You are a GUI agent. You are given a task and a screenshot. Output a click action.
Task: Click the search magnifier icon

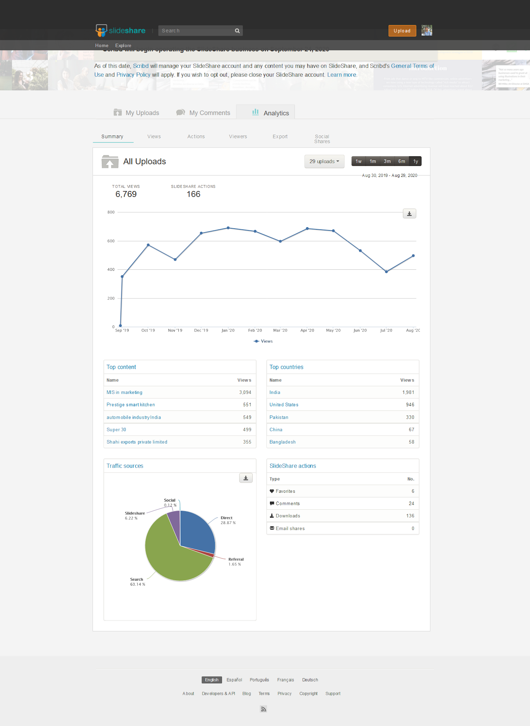(x=237, y=31)
